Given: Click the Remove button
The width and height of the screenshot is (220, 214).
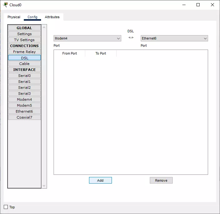Looking at the screenshot, I should tap(161, 180).
